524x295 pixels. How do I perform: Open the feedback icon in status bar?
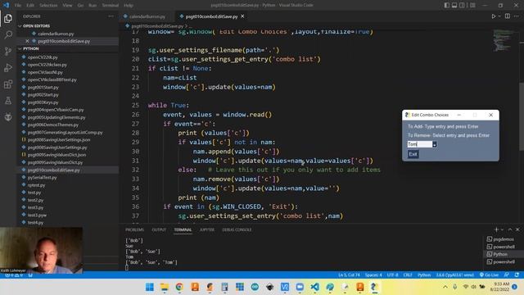[x=507, y=275]
